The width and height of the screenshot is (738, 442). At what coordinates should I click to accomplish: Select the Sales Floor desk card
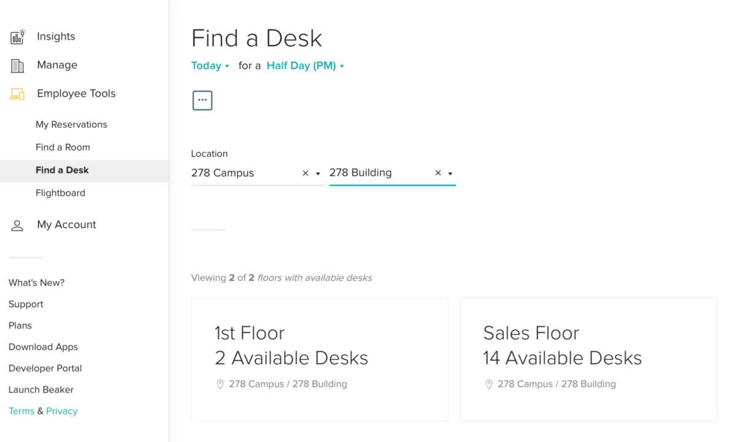pos(588,359)
